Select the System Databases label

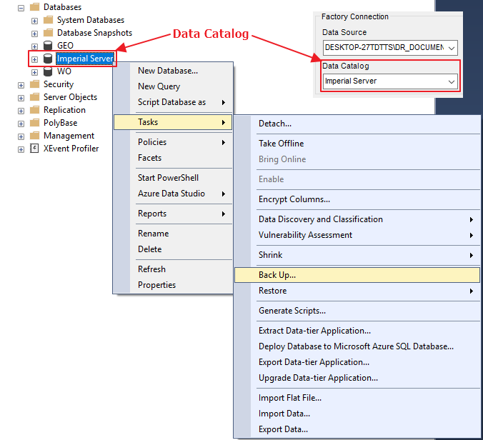pos(91,20)
